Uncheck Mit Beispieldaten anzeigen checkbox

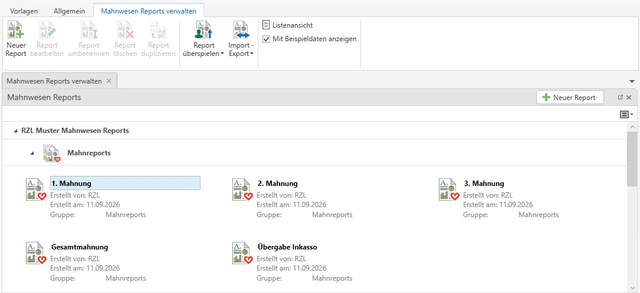266,39
